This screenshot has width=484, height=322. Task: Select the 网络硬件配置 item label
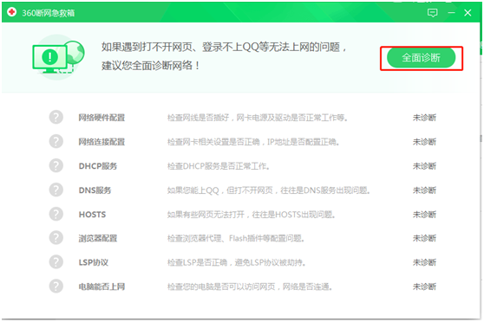point(101,118)
